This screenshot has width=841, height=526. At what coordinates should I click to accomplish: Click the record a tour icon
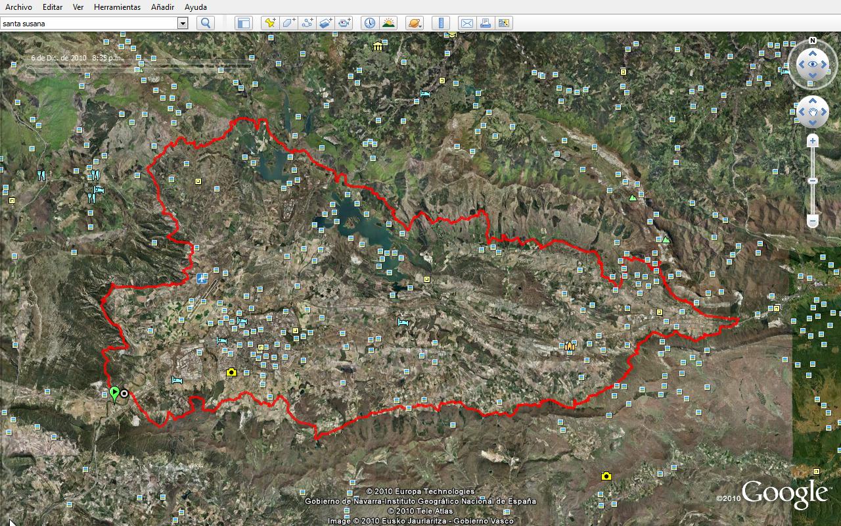pos(345,23)
